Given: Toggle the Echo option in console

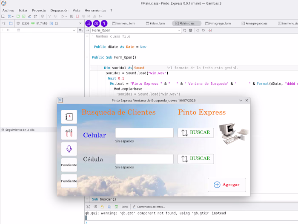Looking at the screenshot, I should click(125, 207).
